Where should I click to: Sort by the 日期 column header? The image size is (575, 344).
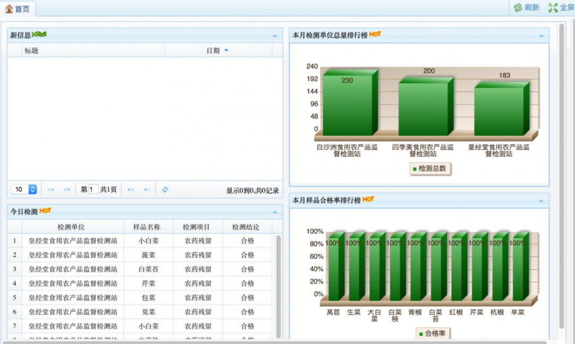(218, 50)
